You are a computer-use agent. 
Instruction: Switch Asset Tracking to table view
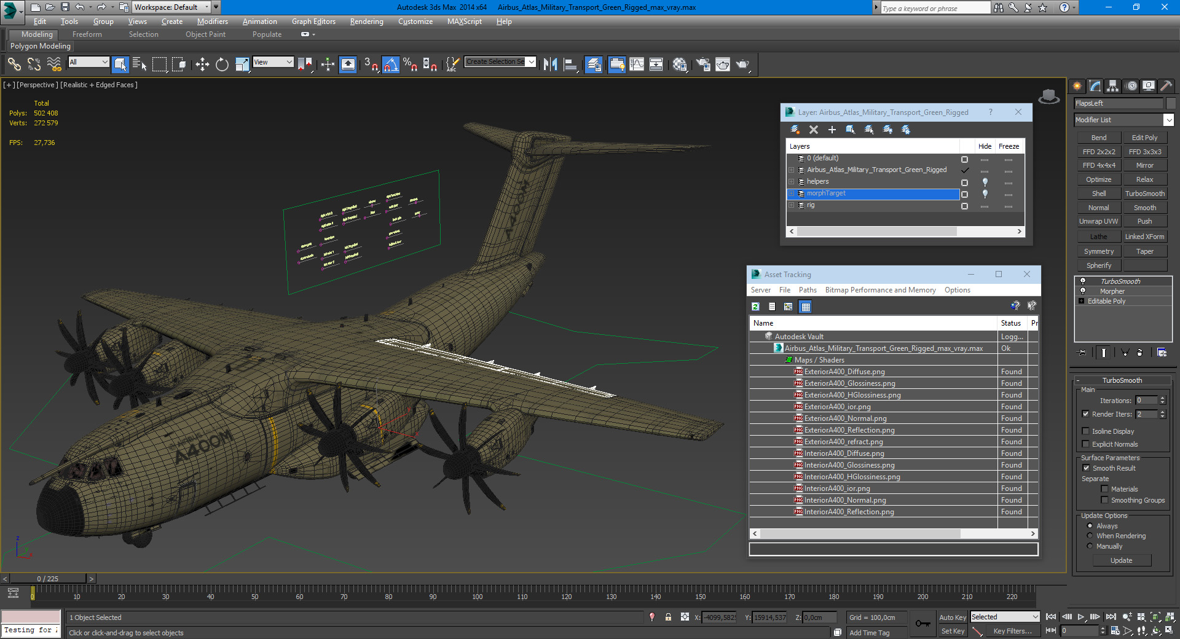point(806,307)
